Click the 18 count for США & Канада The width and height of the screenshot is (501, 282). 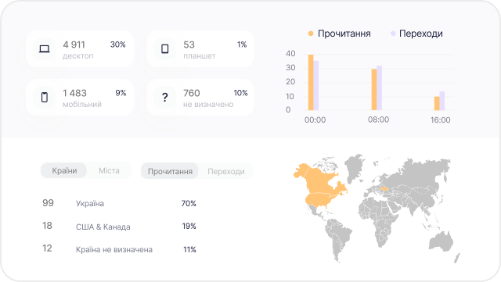point(47,226)
